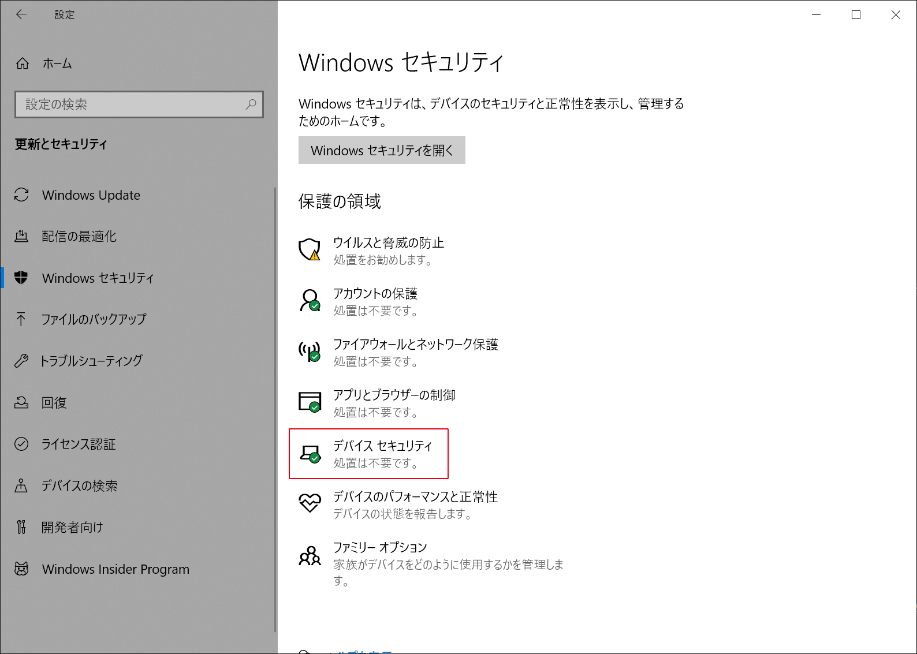Open ライセンス認証 page

(79, 444)
